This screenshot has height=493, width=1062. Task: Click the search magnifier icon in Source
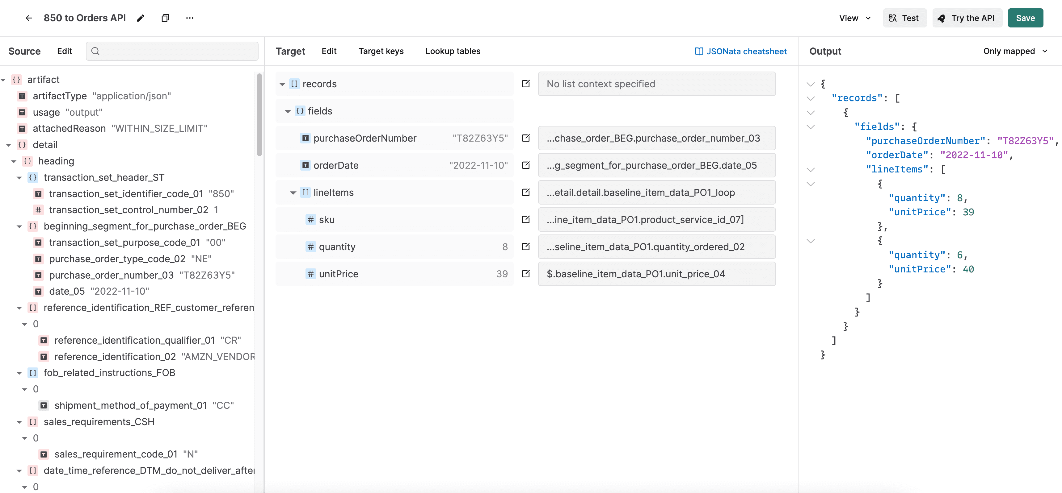click(95, 51)
